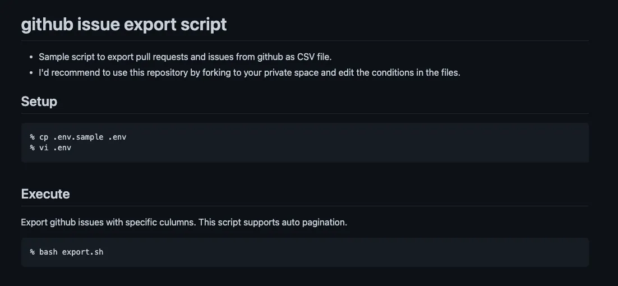This screenshot has width=618, height=286.
Task: Click the 'I'd recommend to use' bullet line
Action: tap(249, 73)
